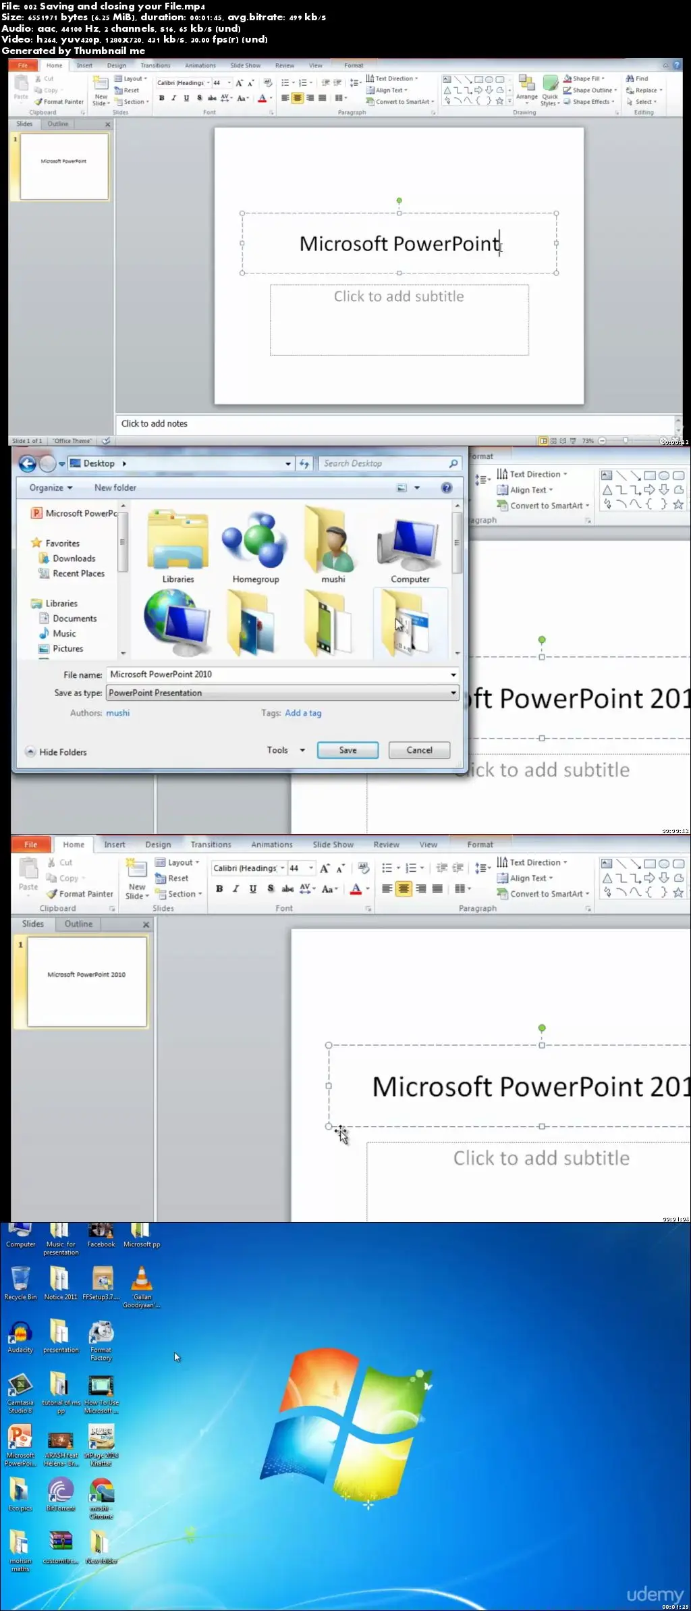Screen dimensions: 691x1611
Task: Select the Camtasia Studio 8 desktop icon
Action: coord(20,1392)
